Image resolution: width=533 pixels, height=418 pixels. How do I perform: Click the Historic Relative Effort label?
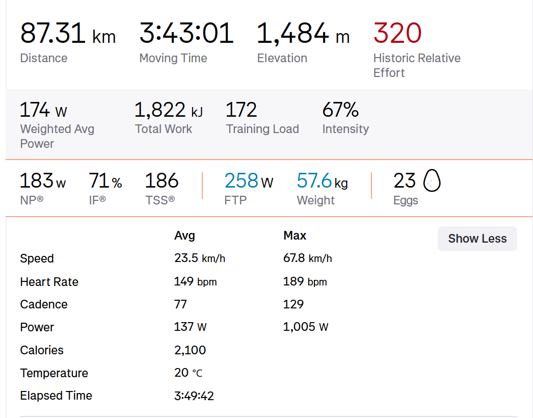click(416, 65)
